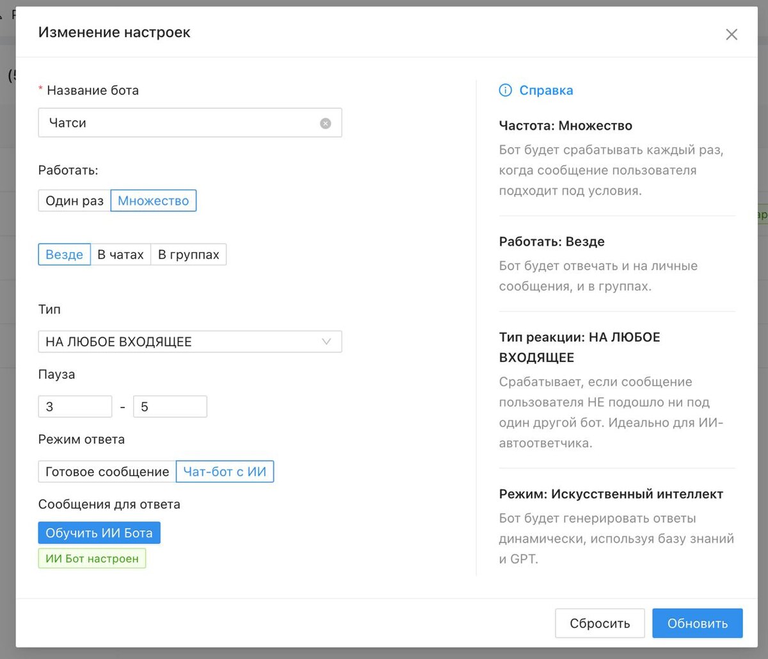
Task: Choose the Везде scope option
Action: click(x=64, y=255)
